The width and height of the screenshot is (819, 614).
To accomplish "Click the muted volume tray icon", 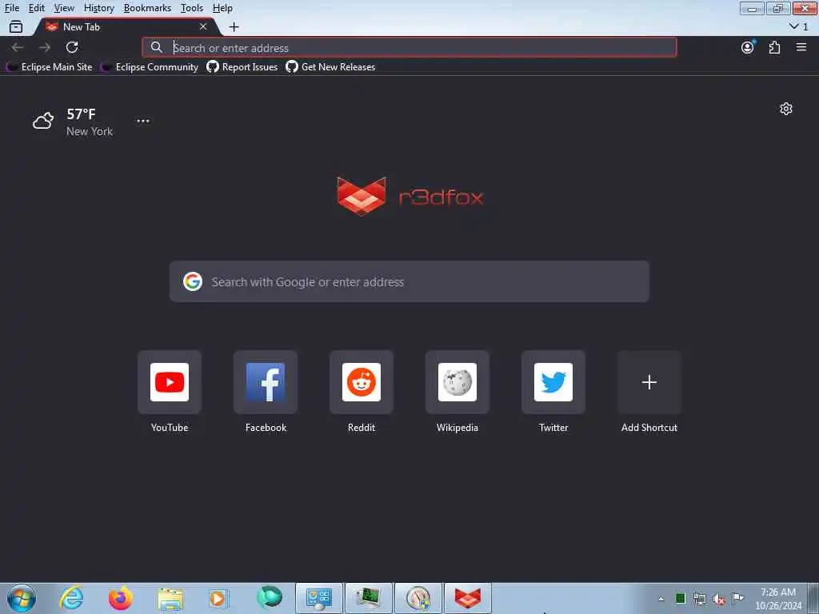I will pos(719,599).
